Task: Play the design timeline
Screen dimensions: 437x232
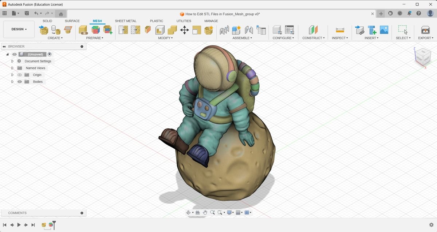Action: (19, 225)
